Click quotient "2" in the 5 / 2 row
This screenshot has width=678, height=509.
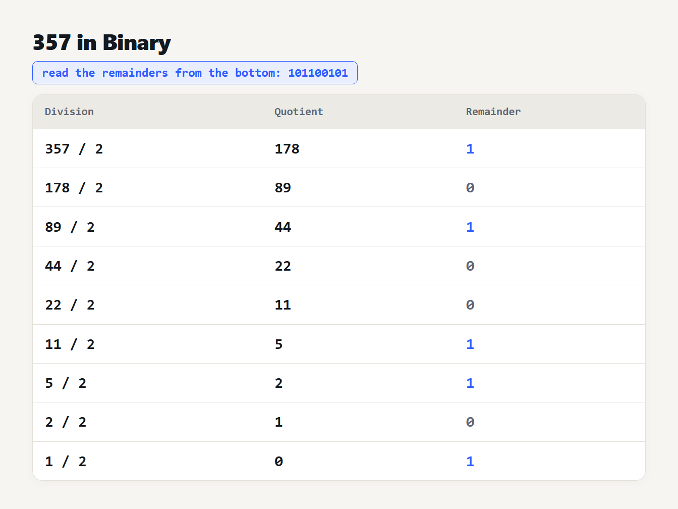pyautogui.click(x=279, y=383)
